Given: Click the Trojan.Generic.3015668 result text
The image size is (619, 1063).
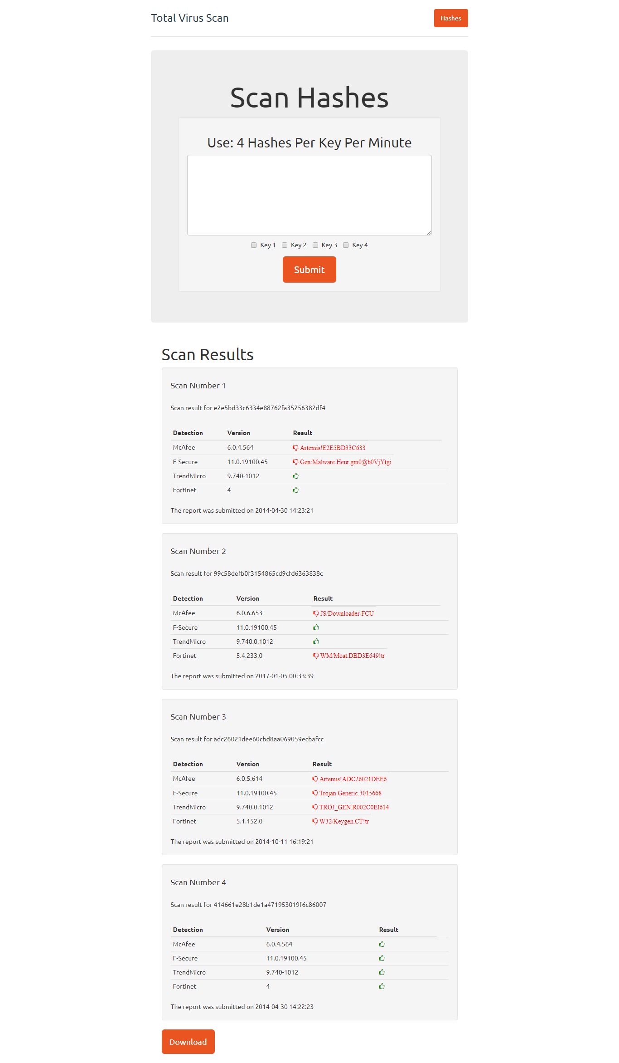Looking at the screenshot, I should (350, 793).
